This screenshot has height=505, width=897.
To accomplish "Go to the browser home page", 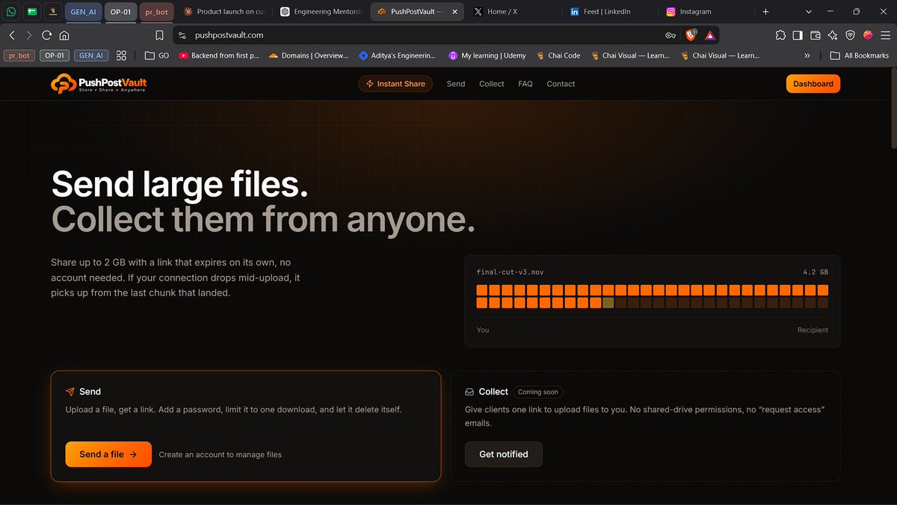I will (x=64, y=35).
